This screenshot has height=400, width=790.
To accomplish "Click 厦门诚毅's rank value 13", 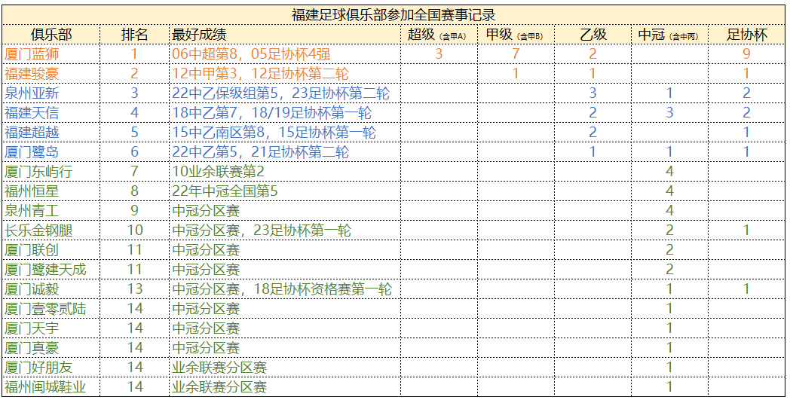I will coord(134,289).
